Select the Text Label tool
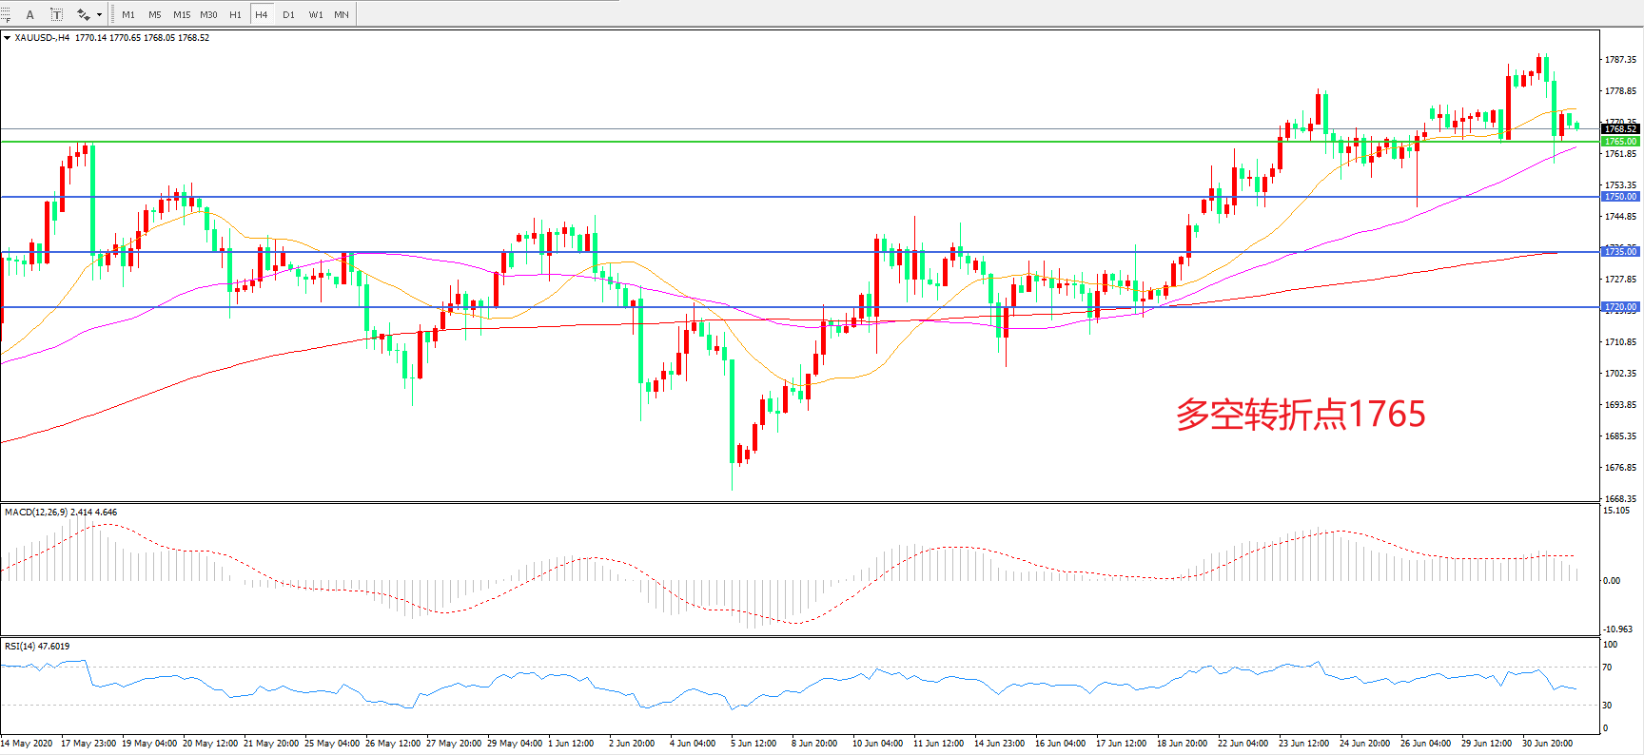 point(57,14)
